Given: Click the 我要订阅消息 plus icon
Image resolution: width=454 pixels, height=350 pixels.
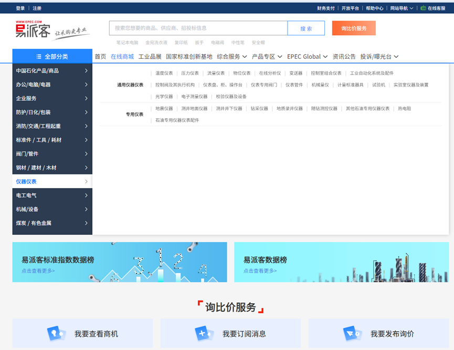Looking at the screenshot, I should tap(203, 334).
